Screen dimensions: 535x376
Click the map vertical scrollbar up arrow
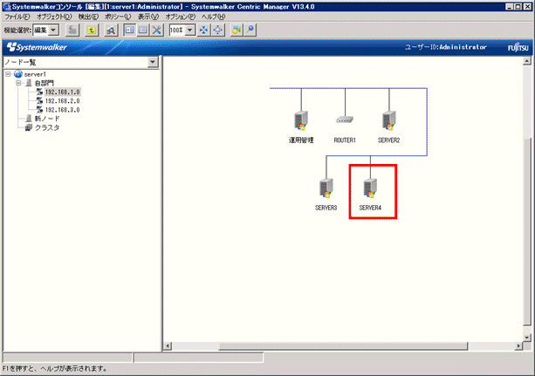pyautogui.click(x=527, y=61)
